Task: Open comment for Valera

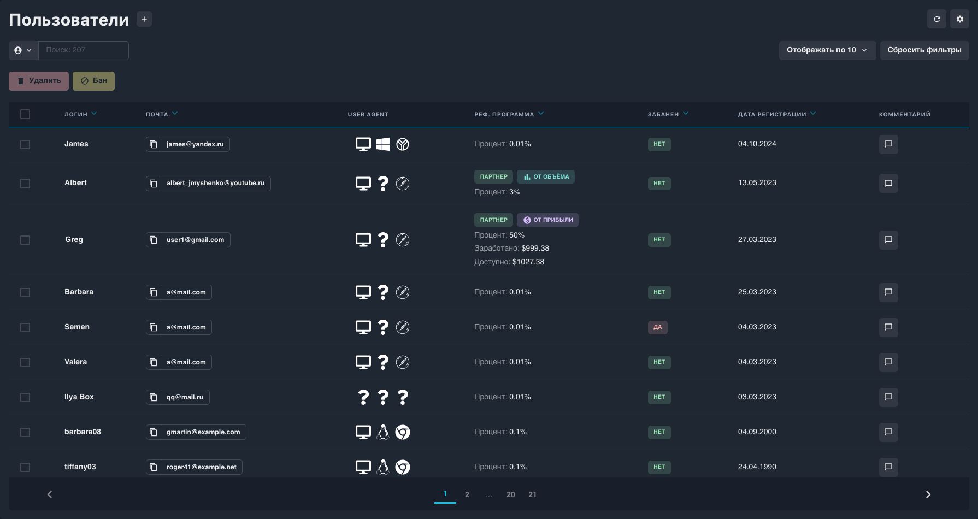Action: [x=888, y=362]
